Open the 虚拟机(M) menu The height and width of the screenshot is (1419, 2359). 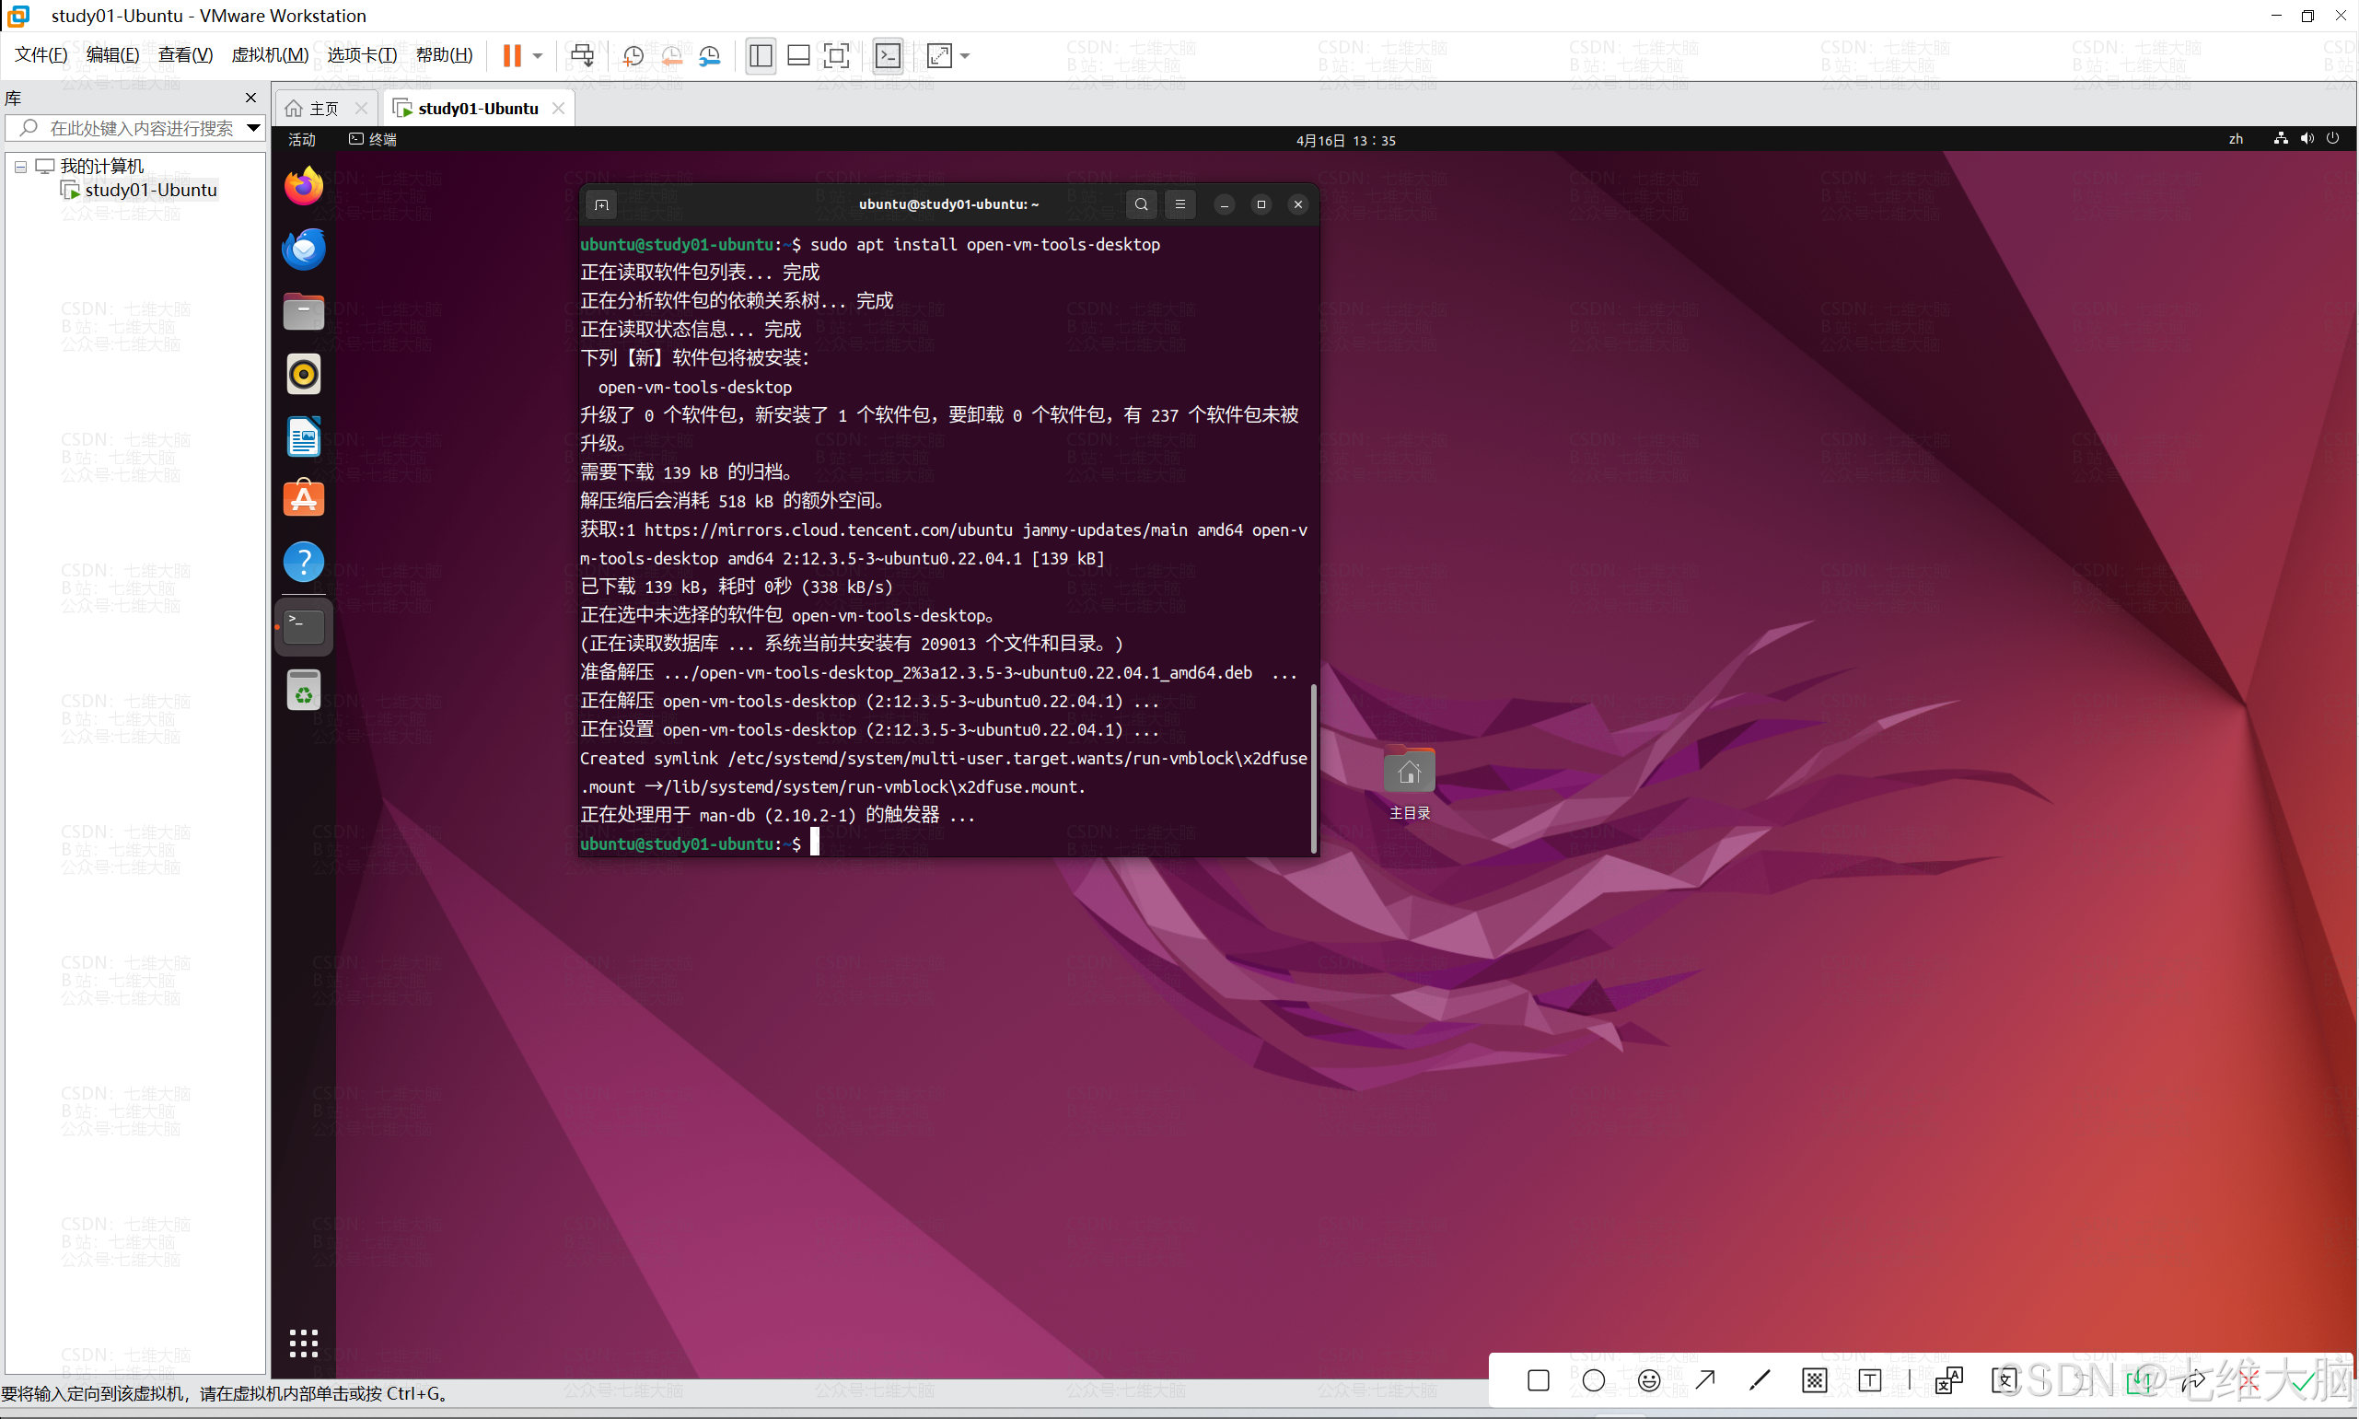[x=270, y=54]
